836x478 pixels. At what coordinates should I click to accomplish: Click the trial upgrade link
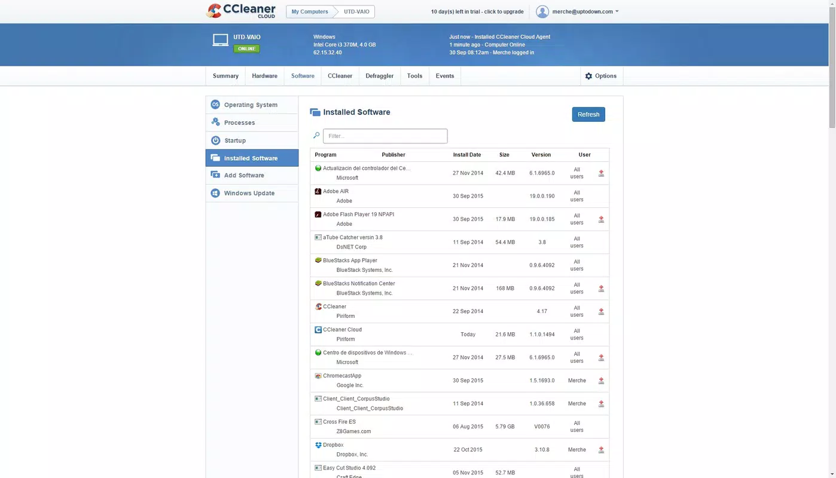click(477, 11)
